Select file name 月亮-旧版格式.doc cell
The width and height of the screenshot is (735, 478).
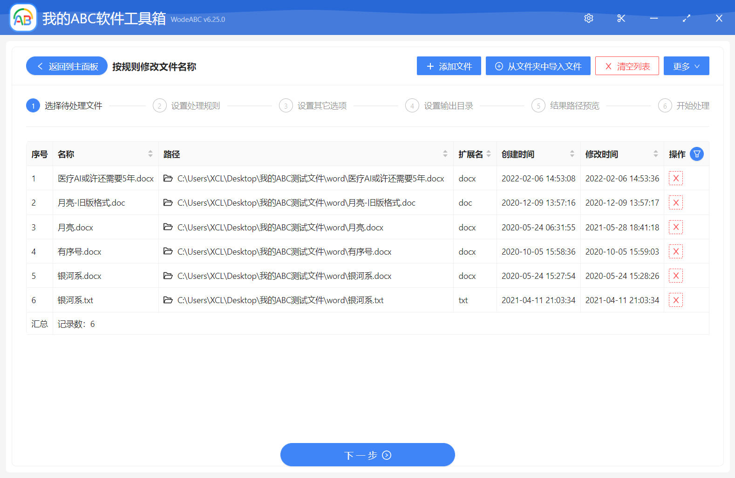(91, 202)
